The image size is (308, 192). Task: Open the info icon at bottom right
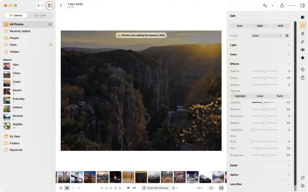[x=303, y=186]
